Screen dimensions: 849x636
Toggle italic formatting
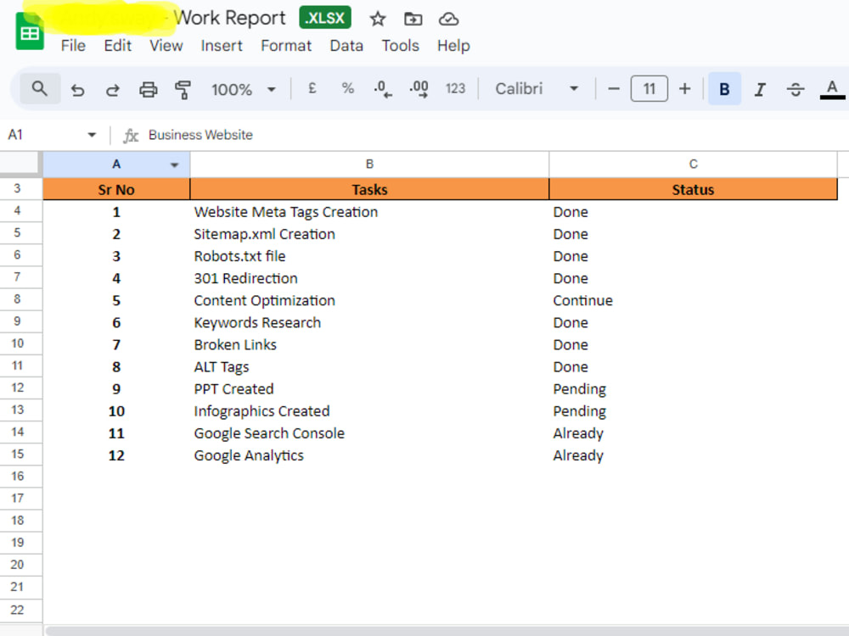pyautogui.click(x=760, y=89)
